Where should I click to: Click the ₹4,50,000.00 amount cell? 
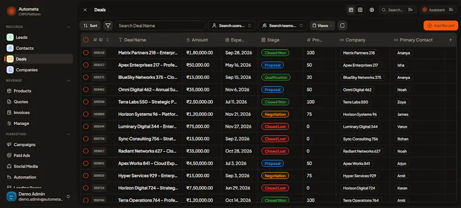(199, 163)
